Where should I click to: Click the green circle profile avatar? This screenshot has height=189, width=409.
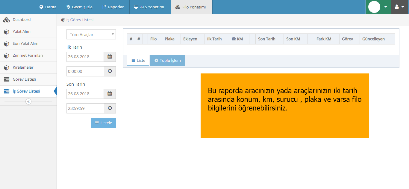(x=374, y=6)
